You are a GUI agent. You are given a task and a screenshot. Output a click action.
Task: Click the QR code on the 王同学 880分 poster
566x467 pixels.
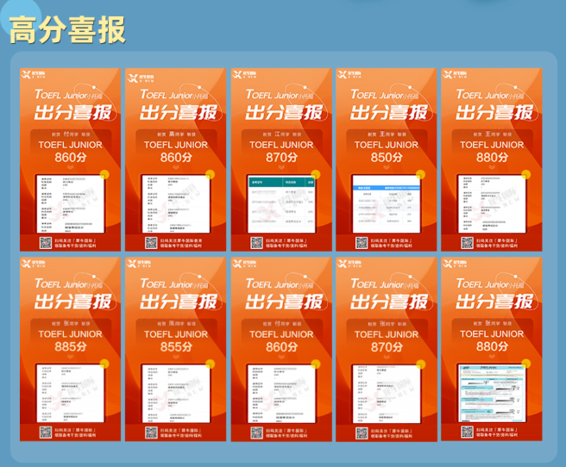[467, 243]
